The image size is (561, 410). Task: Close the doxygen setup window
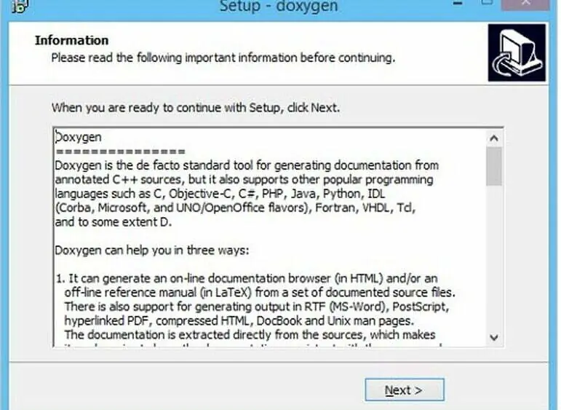tap(525, 4)
